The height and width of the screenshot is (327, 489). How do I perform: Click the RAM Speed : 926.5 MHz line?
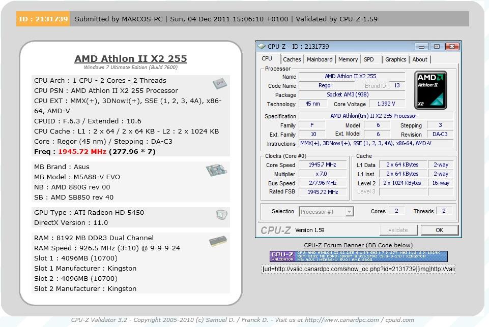tap(107, 248)
